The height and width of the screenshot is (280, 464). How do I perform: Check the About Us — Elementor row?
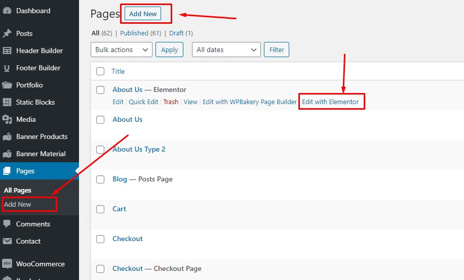pos(100,90)
